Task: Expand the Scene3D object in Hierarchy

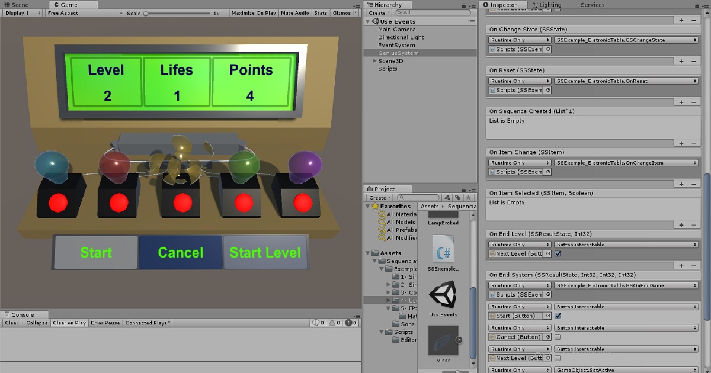Action: (x=374, y=61)
